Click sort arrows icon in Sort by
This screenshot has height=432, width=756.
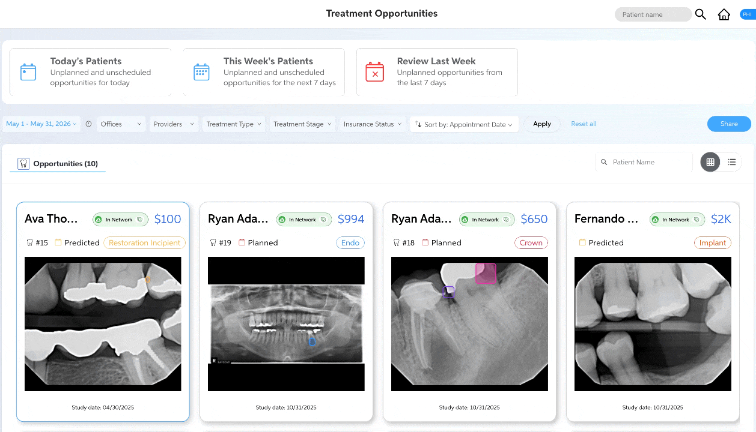tap(418, 124)
